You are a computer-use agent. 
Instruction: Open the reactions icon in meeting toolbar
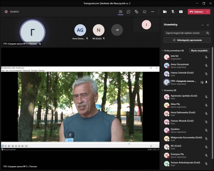[x=137, y=12]
